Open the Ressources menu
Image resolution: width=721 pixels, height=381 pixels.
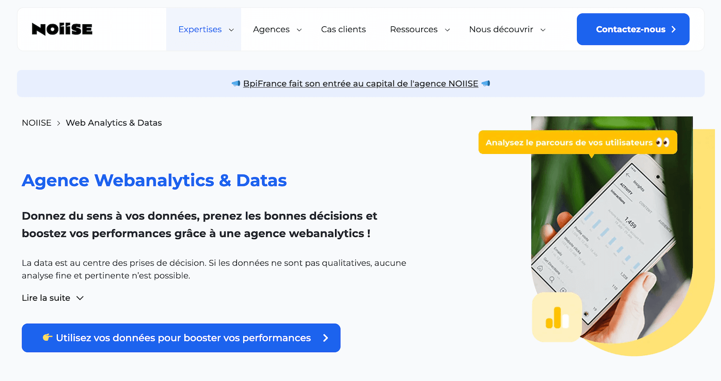pyautogui.click(x=414, y=29)
